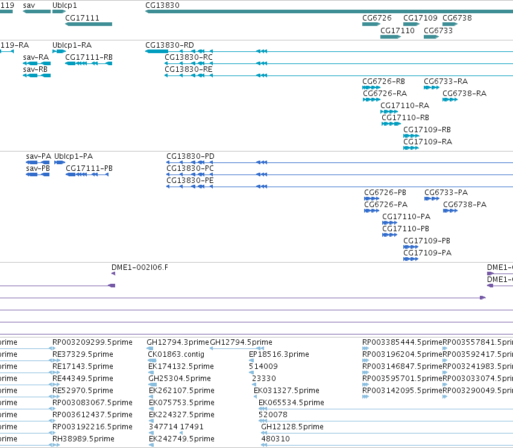This screenshot has width=513, height=448.
Task: Select the Ublcp1 gene arrow
Action: (59, 11)
